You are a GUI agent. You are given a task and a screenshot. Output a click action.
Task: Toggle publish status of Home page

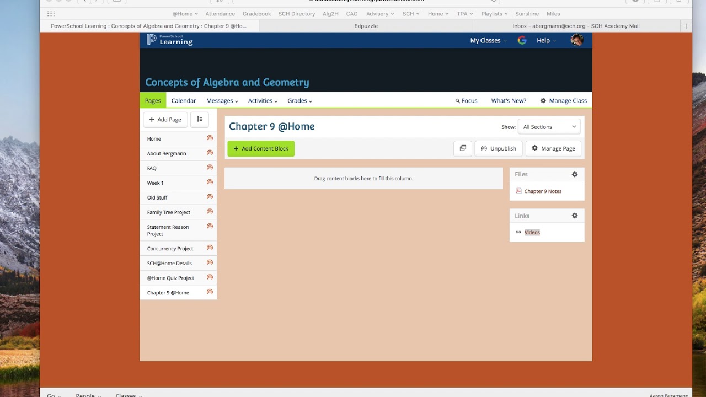(x=210, y=138)
